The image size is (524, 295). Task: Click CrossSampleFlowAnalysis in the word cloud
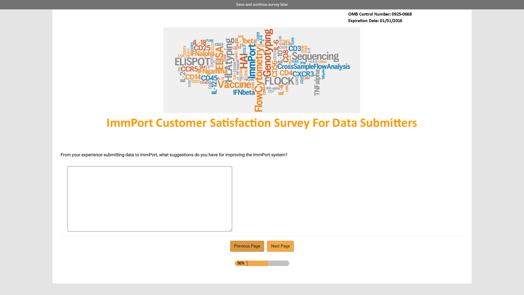[314, 67]
